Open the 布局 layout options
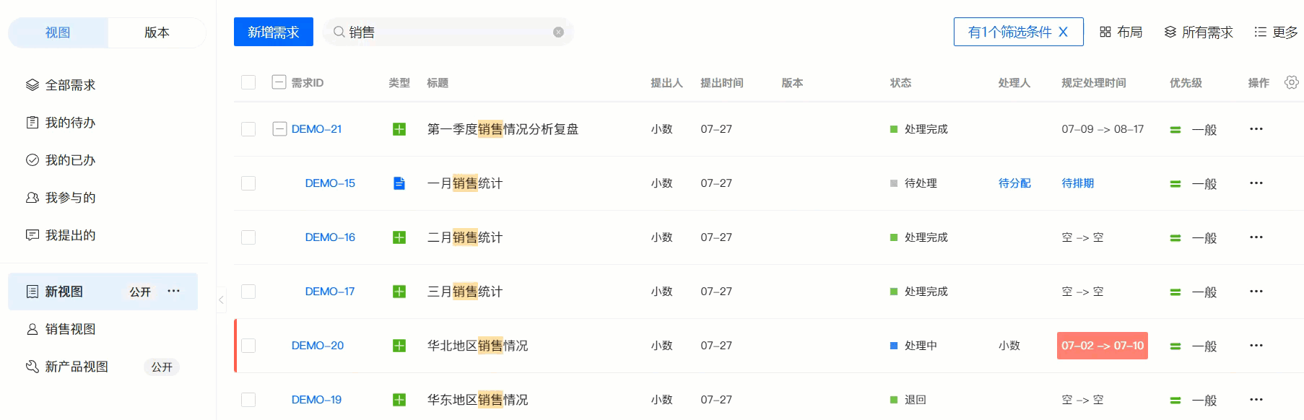The height and width of the screenshot is (420, 1304). point(1121,32)
